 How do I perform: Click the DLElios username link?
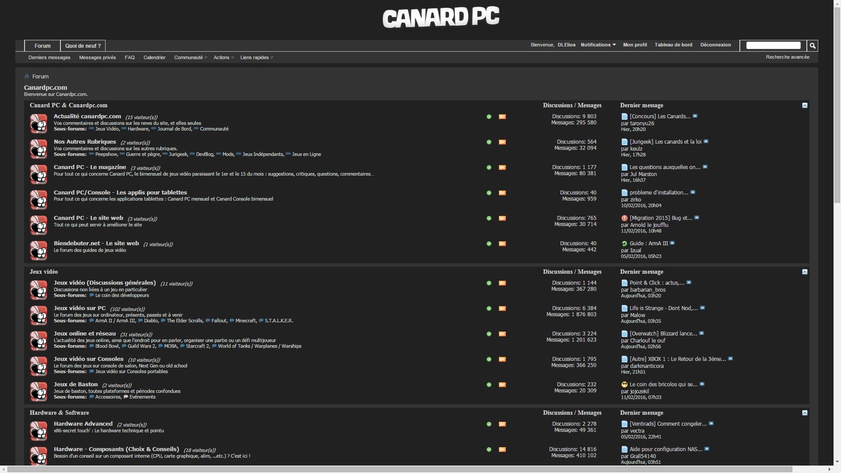(566, 45)
